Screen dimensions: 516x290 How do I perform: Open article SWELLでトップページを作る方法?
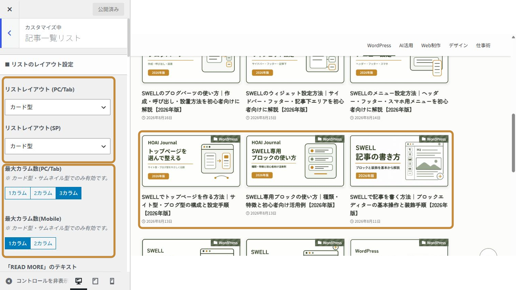(x=189, y=205)
